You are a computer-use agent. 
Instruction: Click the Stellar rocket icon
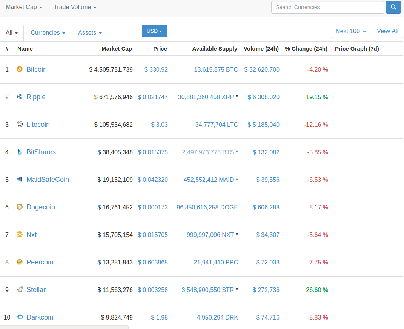click(x=20, y=290)
